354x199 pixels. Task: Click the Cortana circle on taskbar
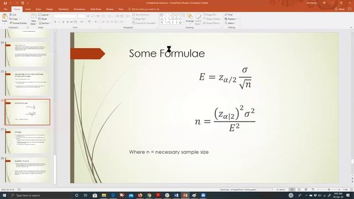76,195
